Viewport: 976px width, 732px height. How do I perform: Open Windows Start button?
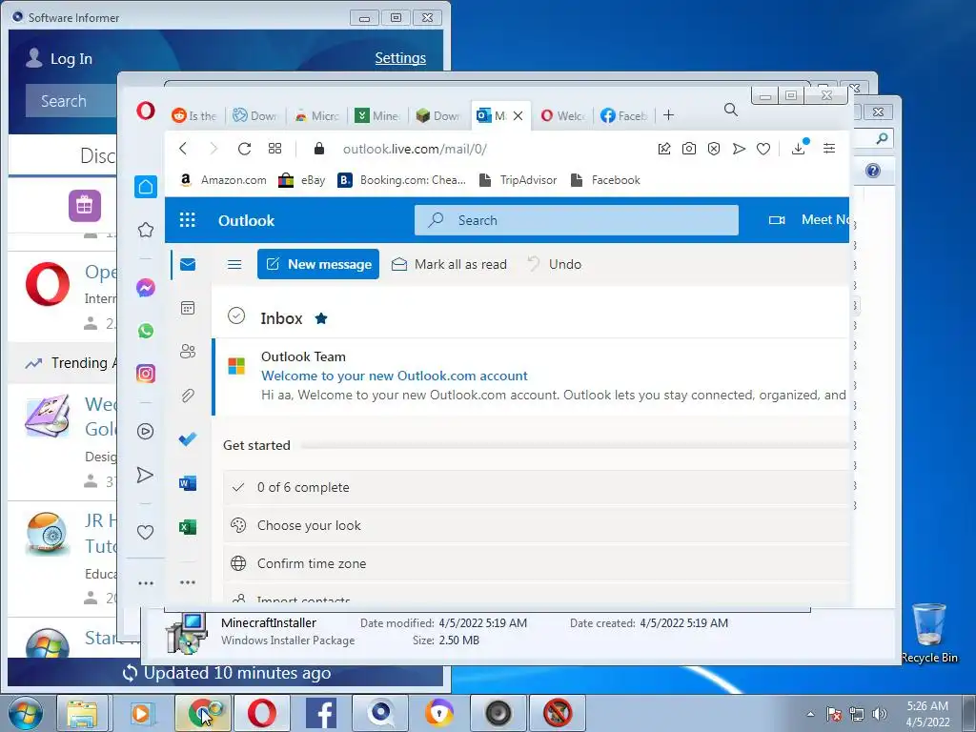(26, 713)
